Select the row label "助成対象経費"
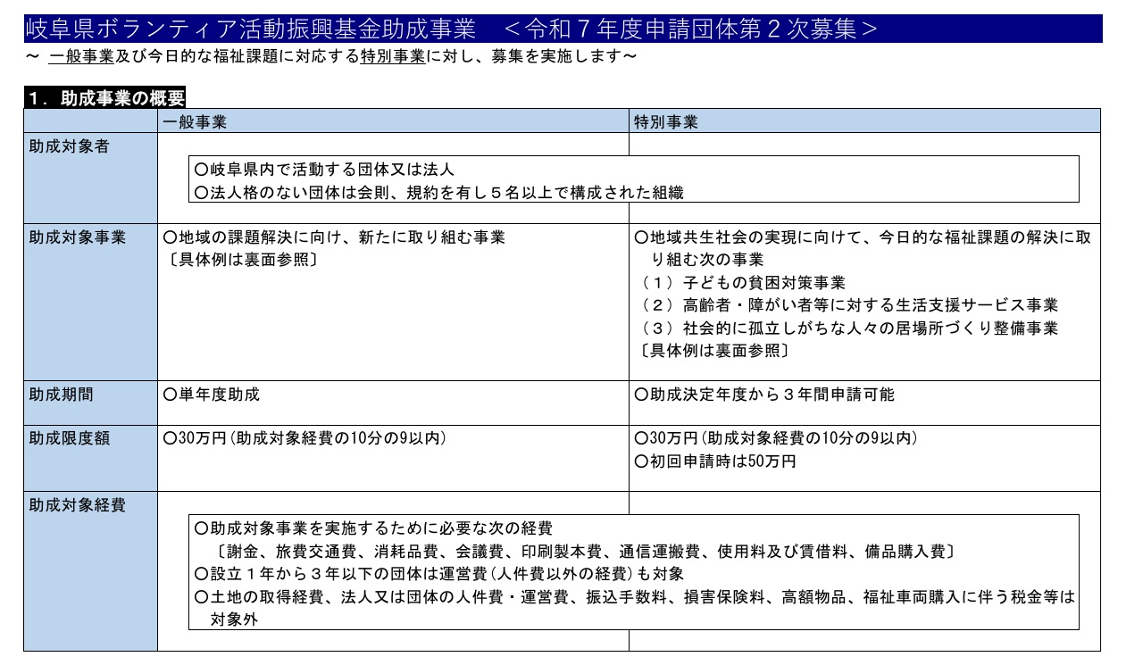This screenshot has width=1126, height=665. pos(77,505)
